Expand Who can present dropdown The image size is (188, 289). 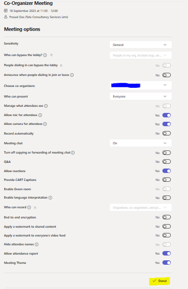pos(141,96)
